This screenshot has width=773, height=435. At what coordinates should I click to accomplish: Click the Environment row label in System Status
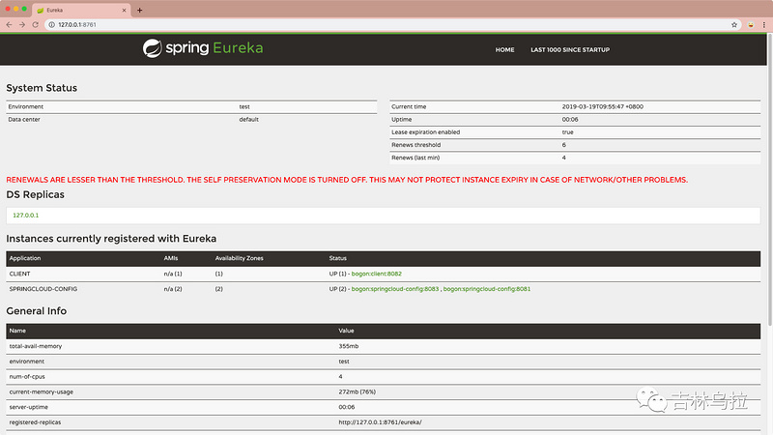coord(26,106)
